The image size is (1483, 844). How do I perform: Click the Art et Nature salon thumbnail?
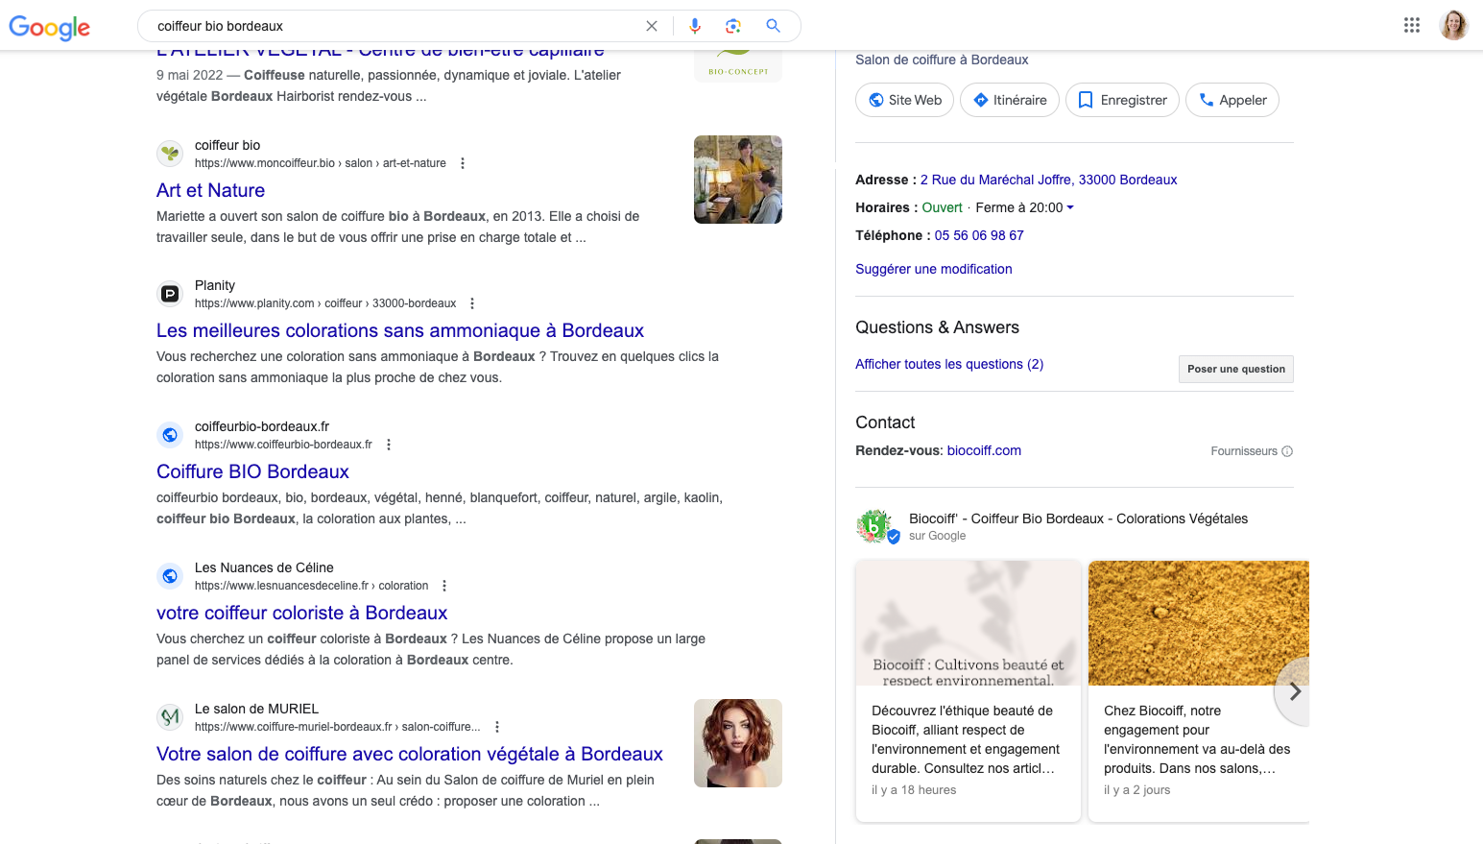point(738,180)
